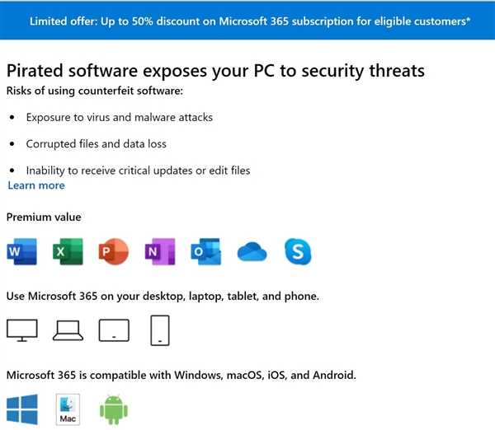Image resolution: width=495 pixels, height=430 pixels.
Task: Select the green Android robot icon
Action: pyautogui.click(x=112, y=409)
